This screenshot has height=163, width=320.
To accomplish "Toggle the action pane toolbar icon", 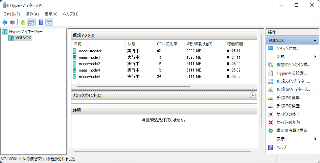I will click(49, 22).
